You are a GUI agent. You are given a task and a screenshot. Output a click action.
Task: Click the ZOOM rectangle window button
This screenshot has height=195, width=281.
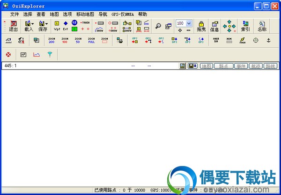[x=104, y=40]
